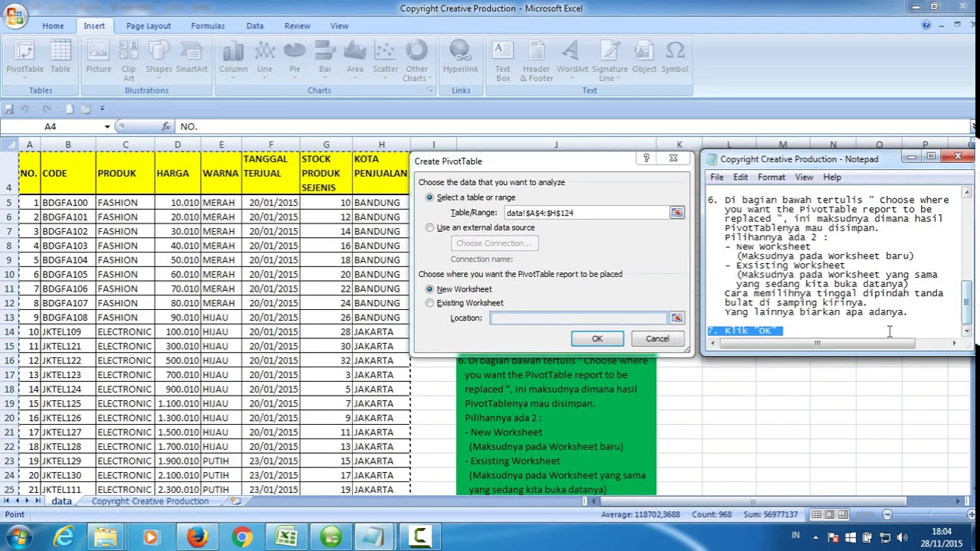Click the Page Layout view status icon

pos(830,514)
